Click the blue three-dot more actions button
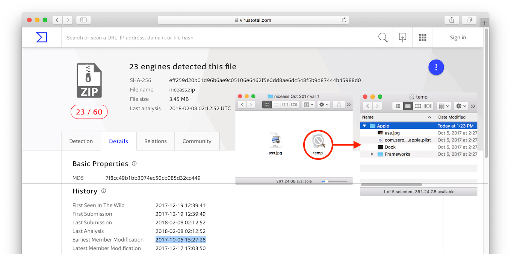 (436, 68)
